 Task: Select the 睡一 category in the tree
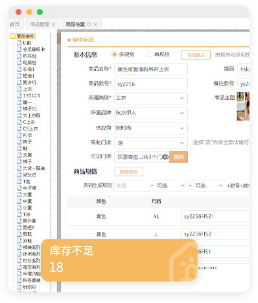(x=27, y=102)
